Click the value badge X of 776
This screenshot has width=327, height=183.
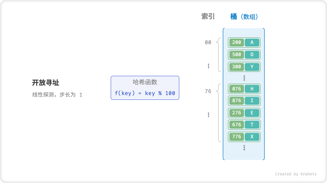pyautogui.click(x=252, y=136)
